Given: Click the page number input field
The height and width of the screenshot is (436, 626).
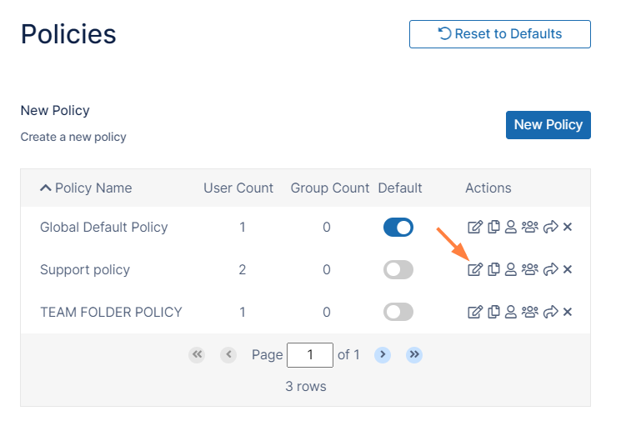Looking at the screenshot, I should (309, 354).
